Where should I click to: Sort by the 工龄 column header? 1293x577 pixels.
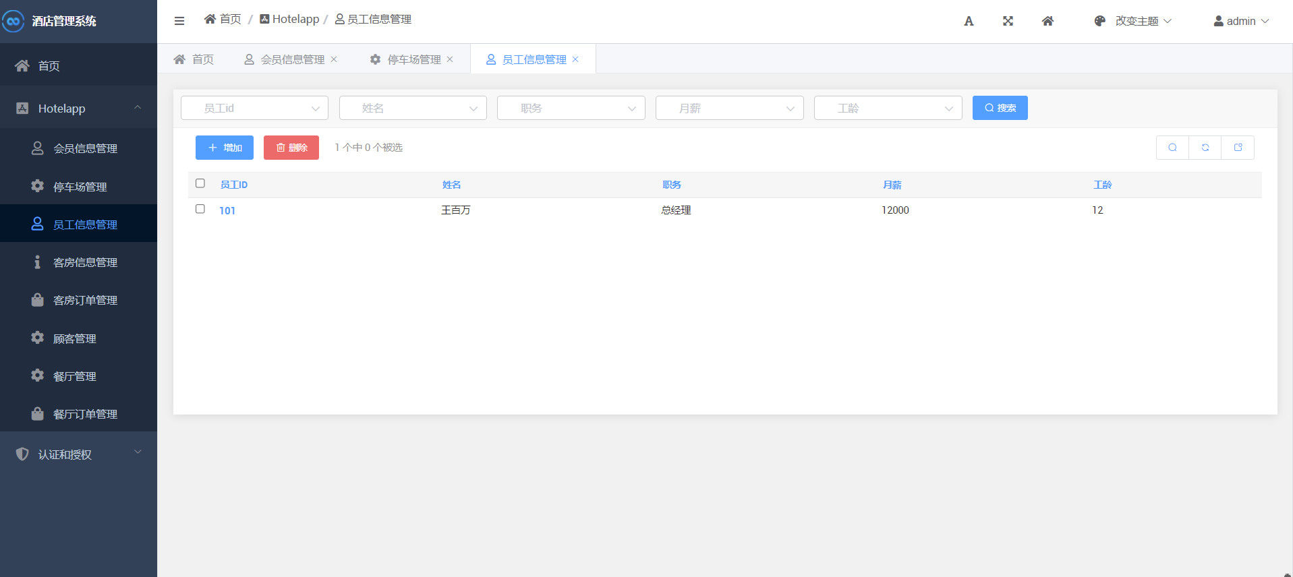(x=1103, y=185)
